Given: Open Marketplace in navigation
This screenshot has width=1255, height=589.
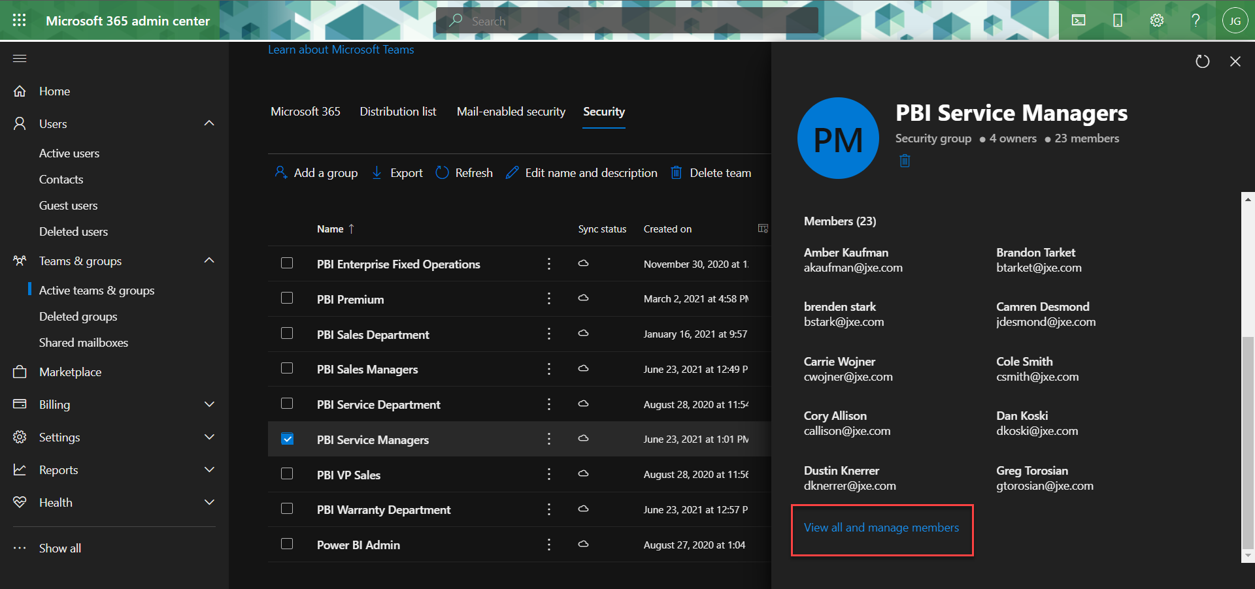Looking at the screenshot, I should 70,372.
